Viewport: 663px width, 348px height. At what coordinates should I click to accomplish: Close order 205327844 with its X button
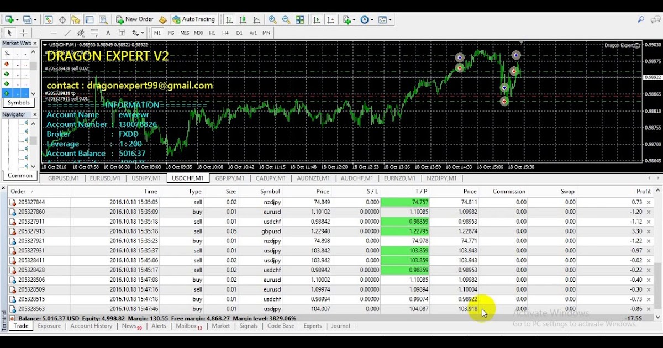click(x=648, y=202)
